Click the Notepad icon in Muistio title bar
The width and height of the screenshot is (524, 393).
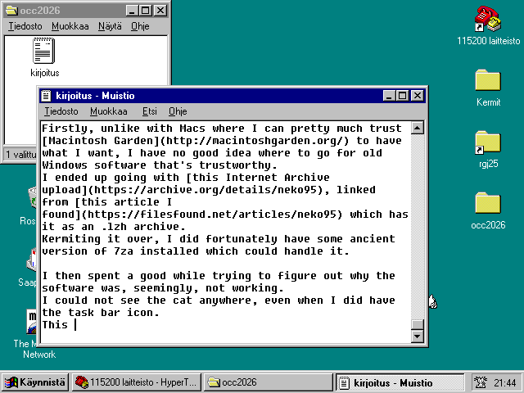(x=46, y=96)
